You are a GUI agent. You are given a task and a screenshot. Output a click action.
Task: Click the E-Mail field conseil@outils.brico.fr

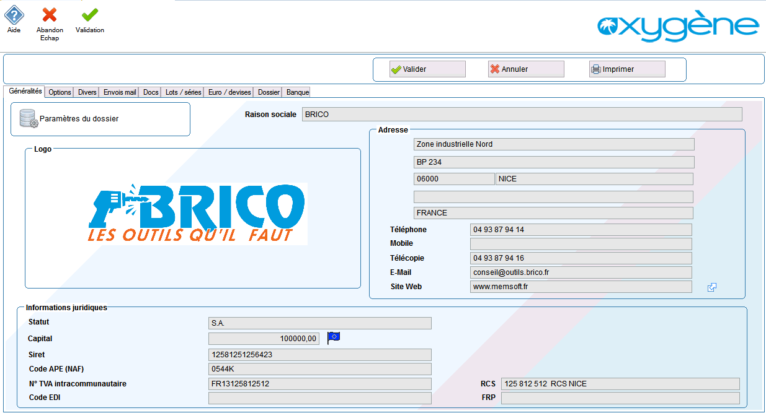[581, 272]
